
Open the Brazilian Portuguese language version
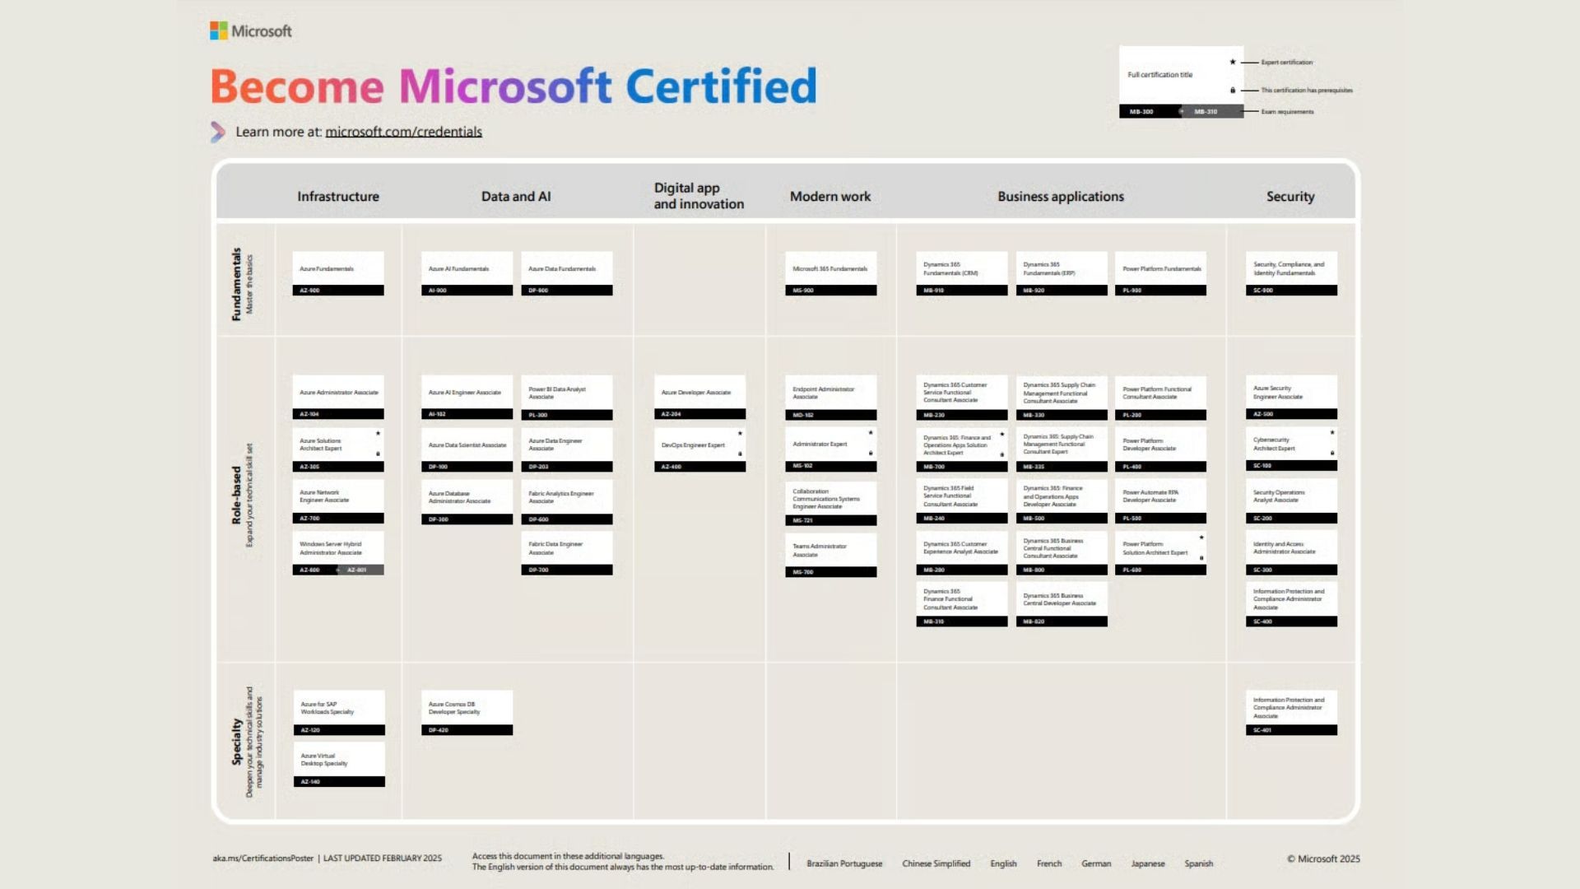pyautogui.click(x=843, y=863)
